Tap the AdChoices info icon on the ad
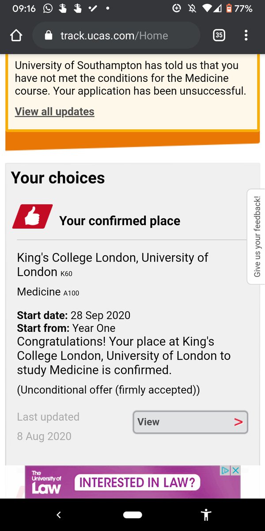This screenshot has width=265, height=531. (x=226, y=470)
